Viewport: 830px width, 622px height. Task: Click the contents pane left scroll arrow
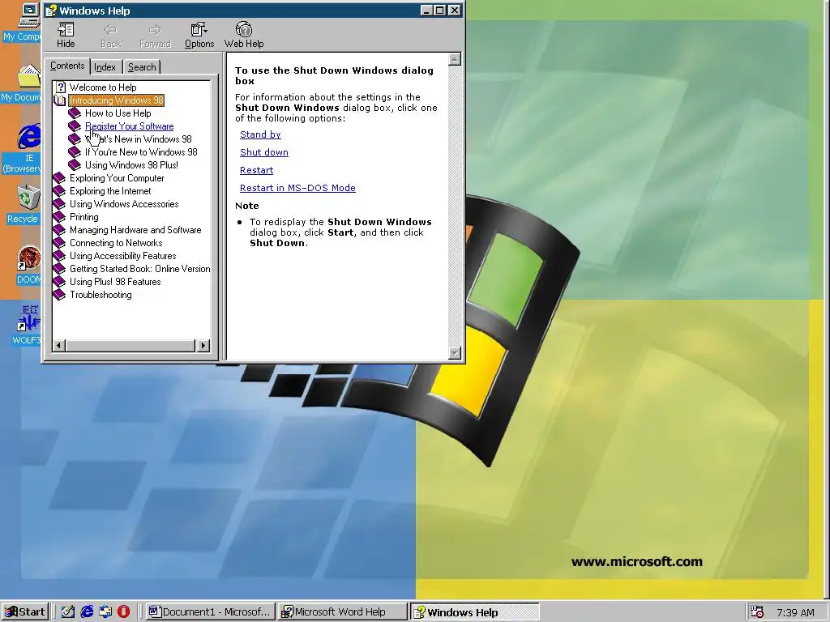59,345
